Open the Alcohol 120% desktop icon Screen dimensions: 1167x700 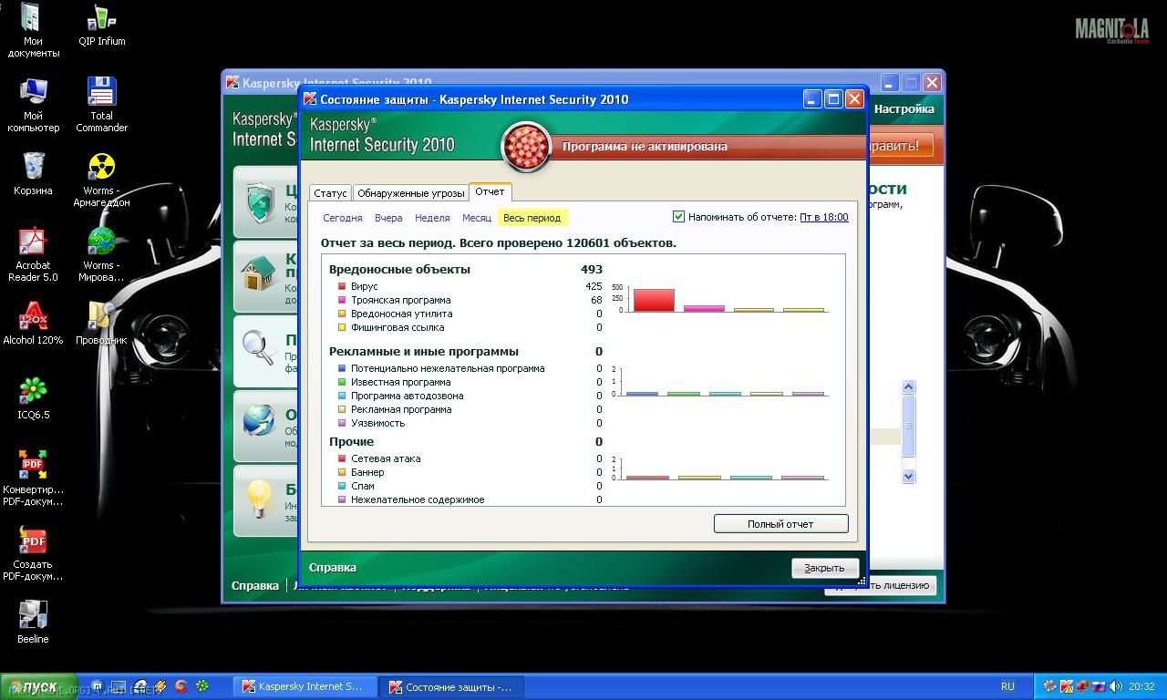33,323
